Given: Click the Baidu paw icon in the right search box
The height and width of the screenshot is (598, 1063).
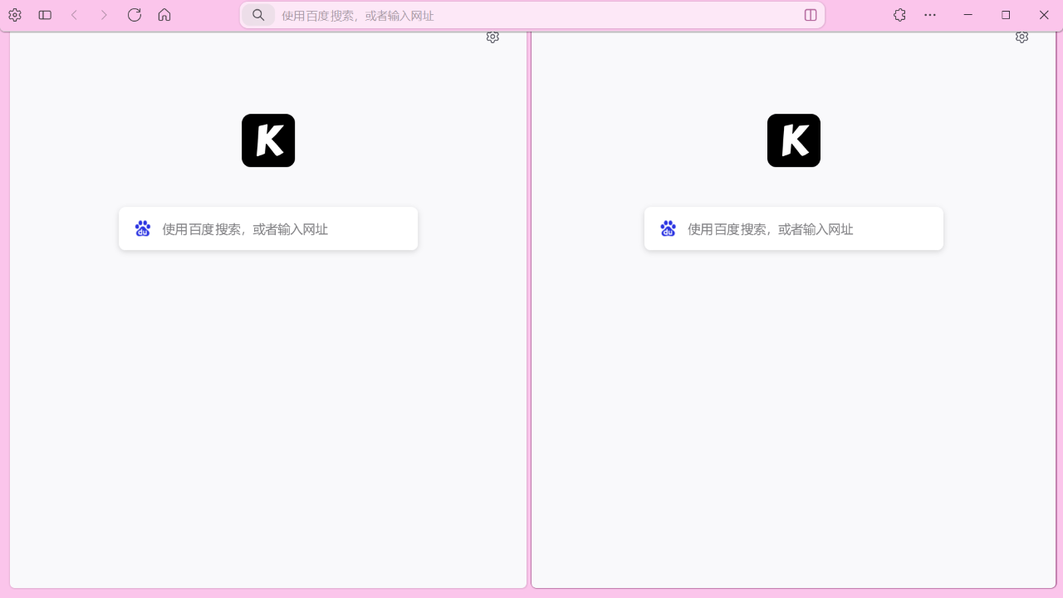Looking at the screenshot, I should point(668,228).
